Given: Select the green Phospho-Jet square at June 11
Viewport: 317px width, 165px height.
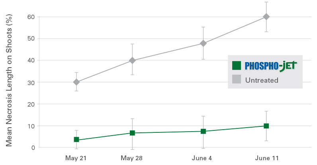Looking at the screenshot, I should (x=266, y=126).
